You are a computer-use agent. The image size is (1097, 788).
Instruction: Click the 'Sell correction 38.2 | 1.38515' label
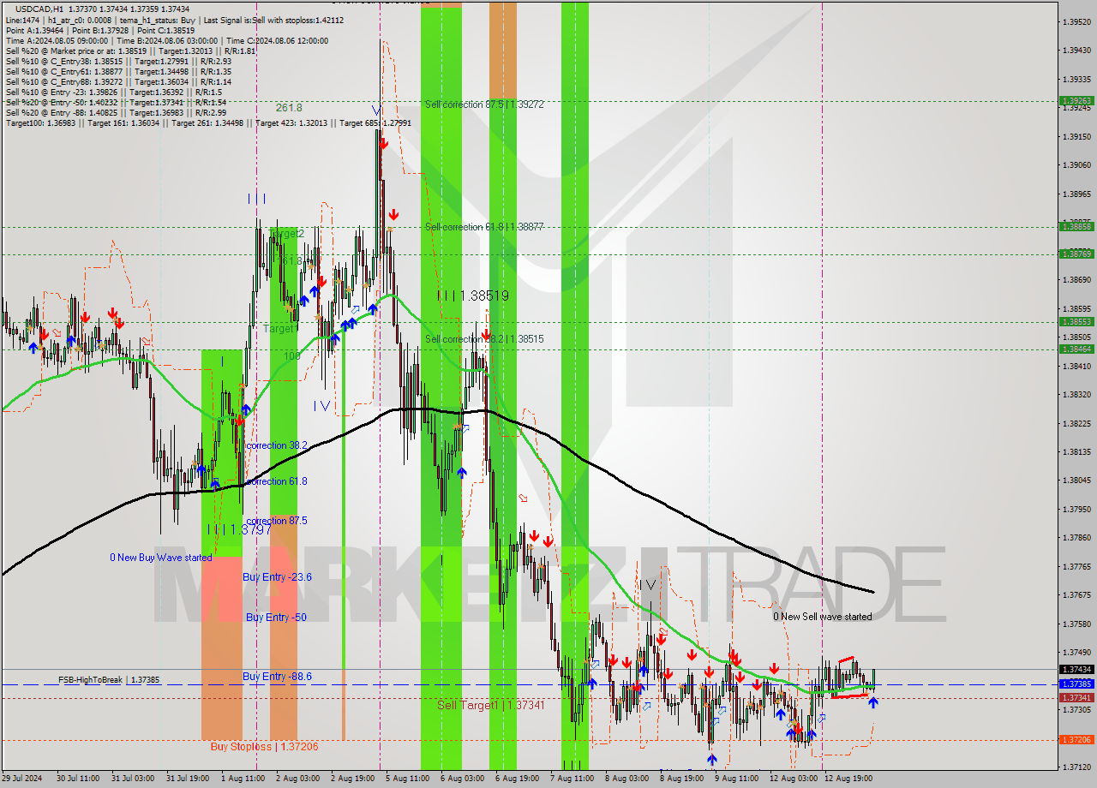click(x=484, y=339)
